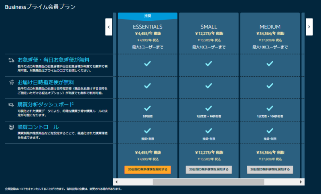Click the 1設定者 + 100参照者 label
Image resolution: width=321 pixels, height=194 pixels.
[x=270, y=116]
